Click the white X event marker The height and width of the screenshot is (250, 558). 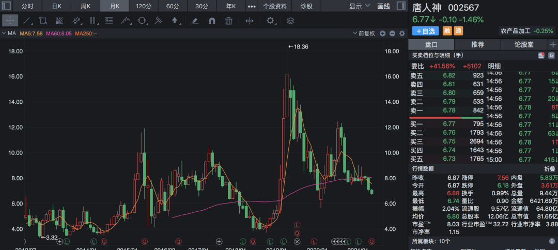pos(297,241)
